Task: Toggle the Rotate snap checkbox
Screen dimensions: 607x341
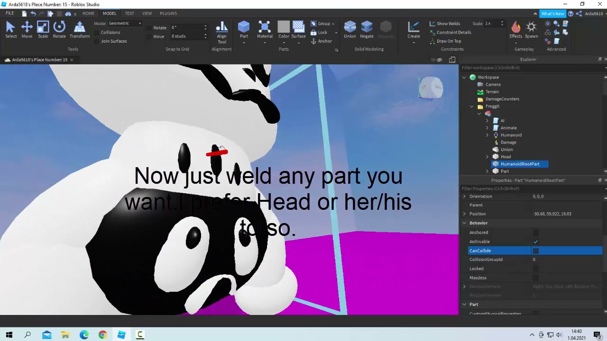Action: coord(149,27)
